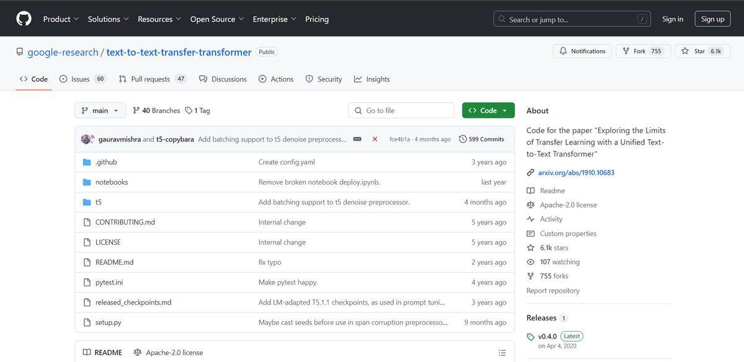Click gauravmishra's avatar image
This screenshot has height=362, width=744.
[x=87, y=139]
